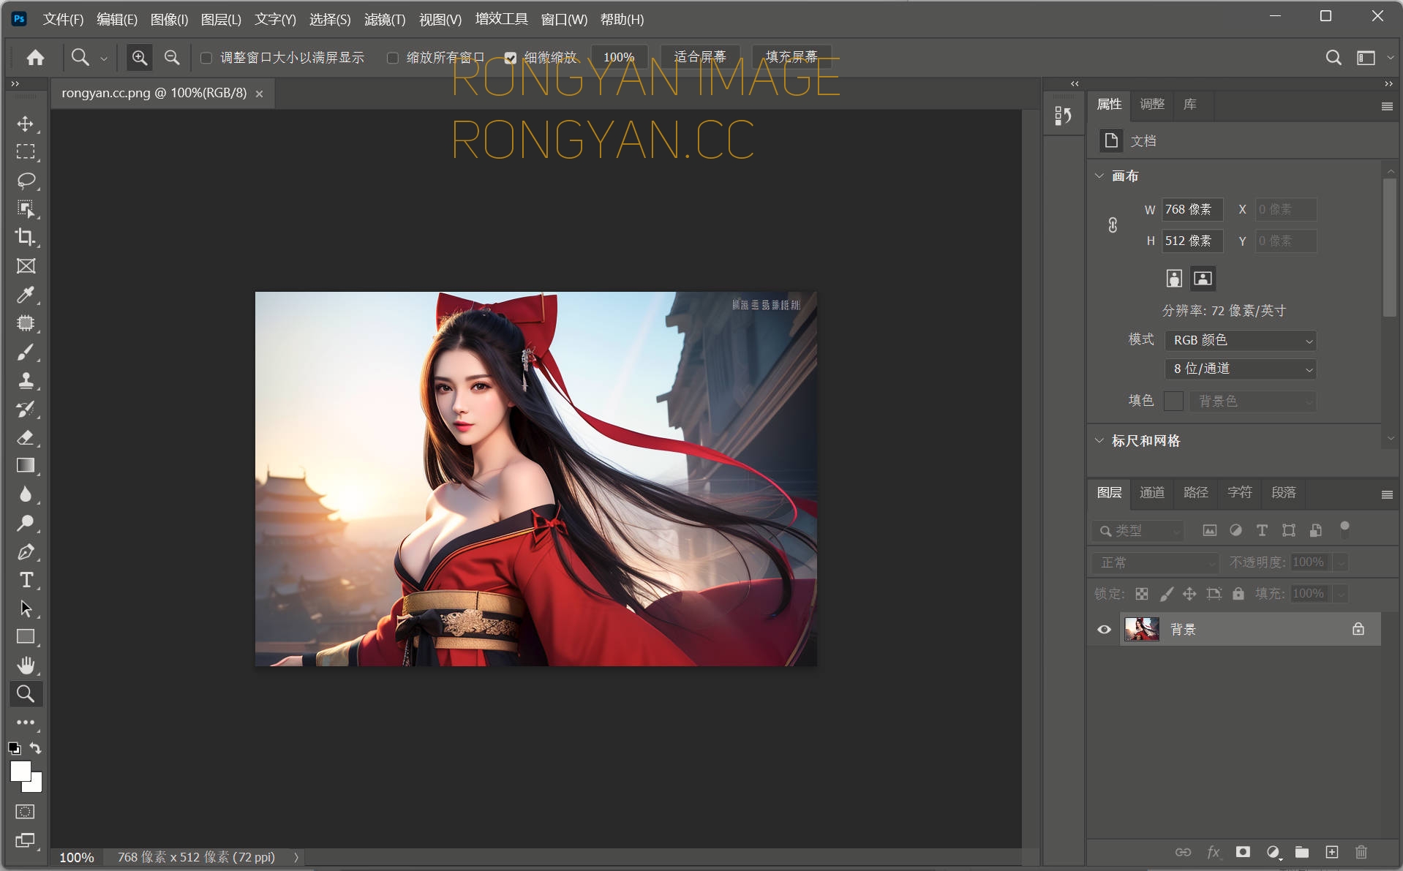Select the Blur tool
The width and height of the screenshot is (1403, 871).
click(x=26, y=494)
